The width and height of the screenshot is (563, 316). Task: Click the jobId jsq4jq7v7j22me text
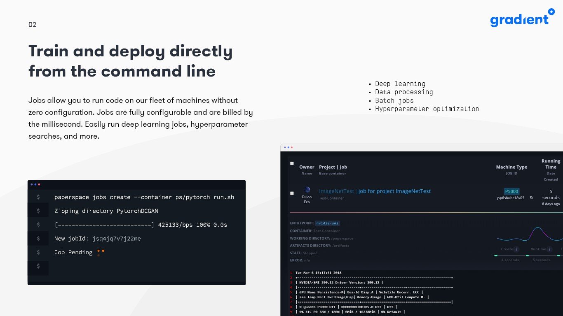(116, 239)
